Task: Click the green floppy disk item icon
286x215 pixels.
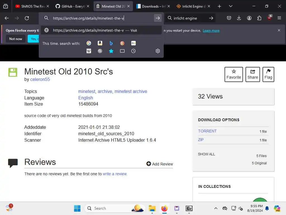Action: pyautogui.click(x=13, y=72)
